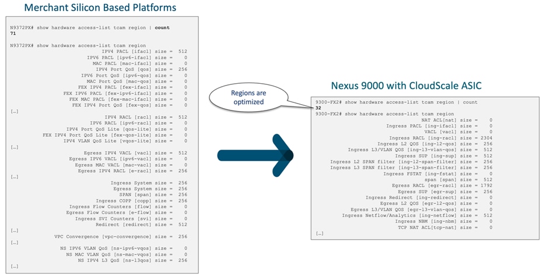Click the "FEX IPV6 PACL [fex-ipv6-ifacl]" line
Image resolution: width=546 pixels, height=278 pixels.
pyautogui.click(x=125, y=94)
